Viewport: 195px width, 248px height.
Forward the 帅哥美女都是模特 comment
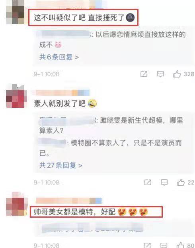tap(147, 245)
